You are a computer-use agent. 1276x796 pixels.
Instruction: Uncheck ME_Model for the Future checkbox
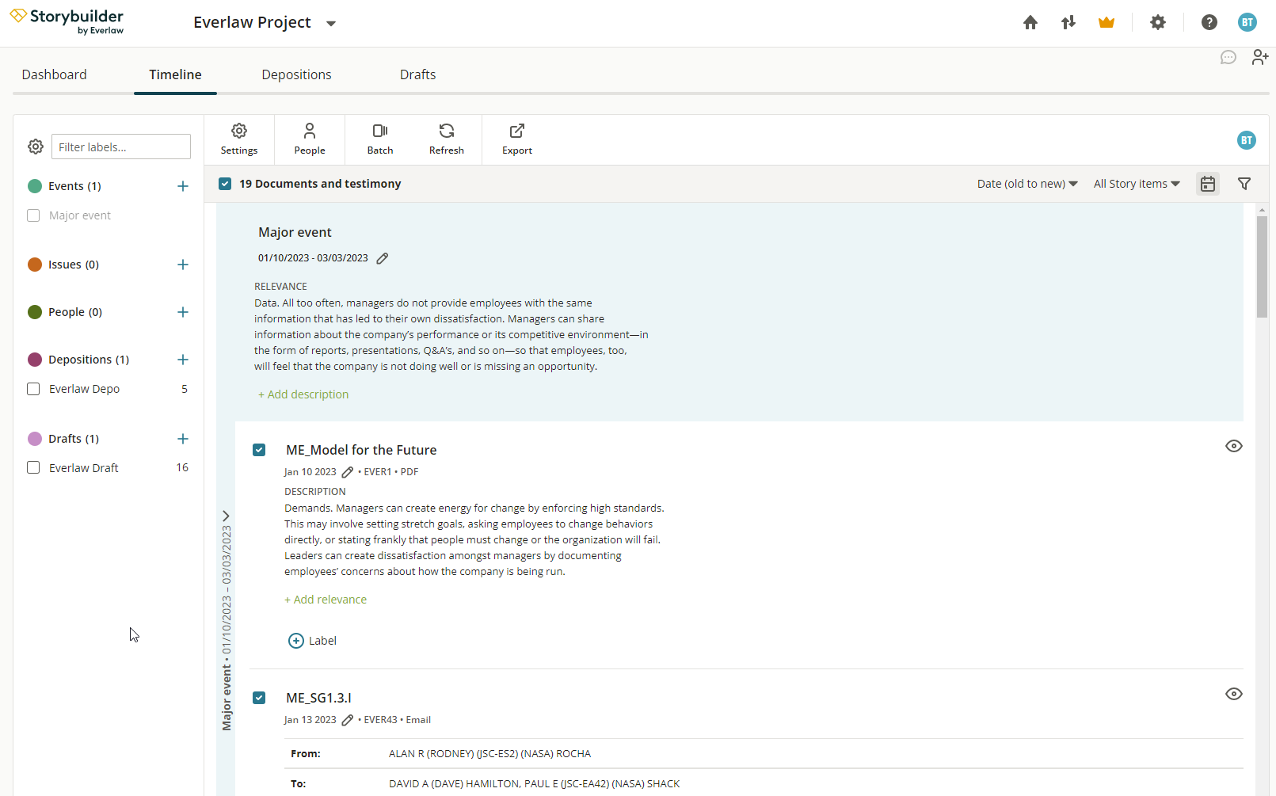point(259,450)
